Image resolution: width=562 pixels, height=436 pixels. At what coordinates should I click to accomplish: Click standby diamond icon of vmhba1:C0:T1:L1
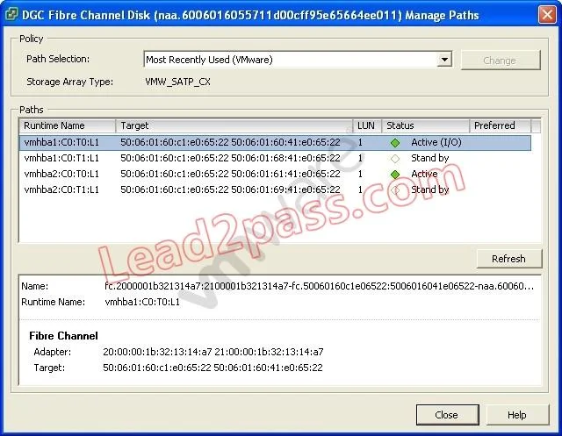[x=395, y=159]
